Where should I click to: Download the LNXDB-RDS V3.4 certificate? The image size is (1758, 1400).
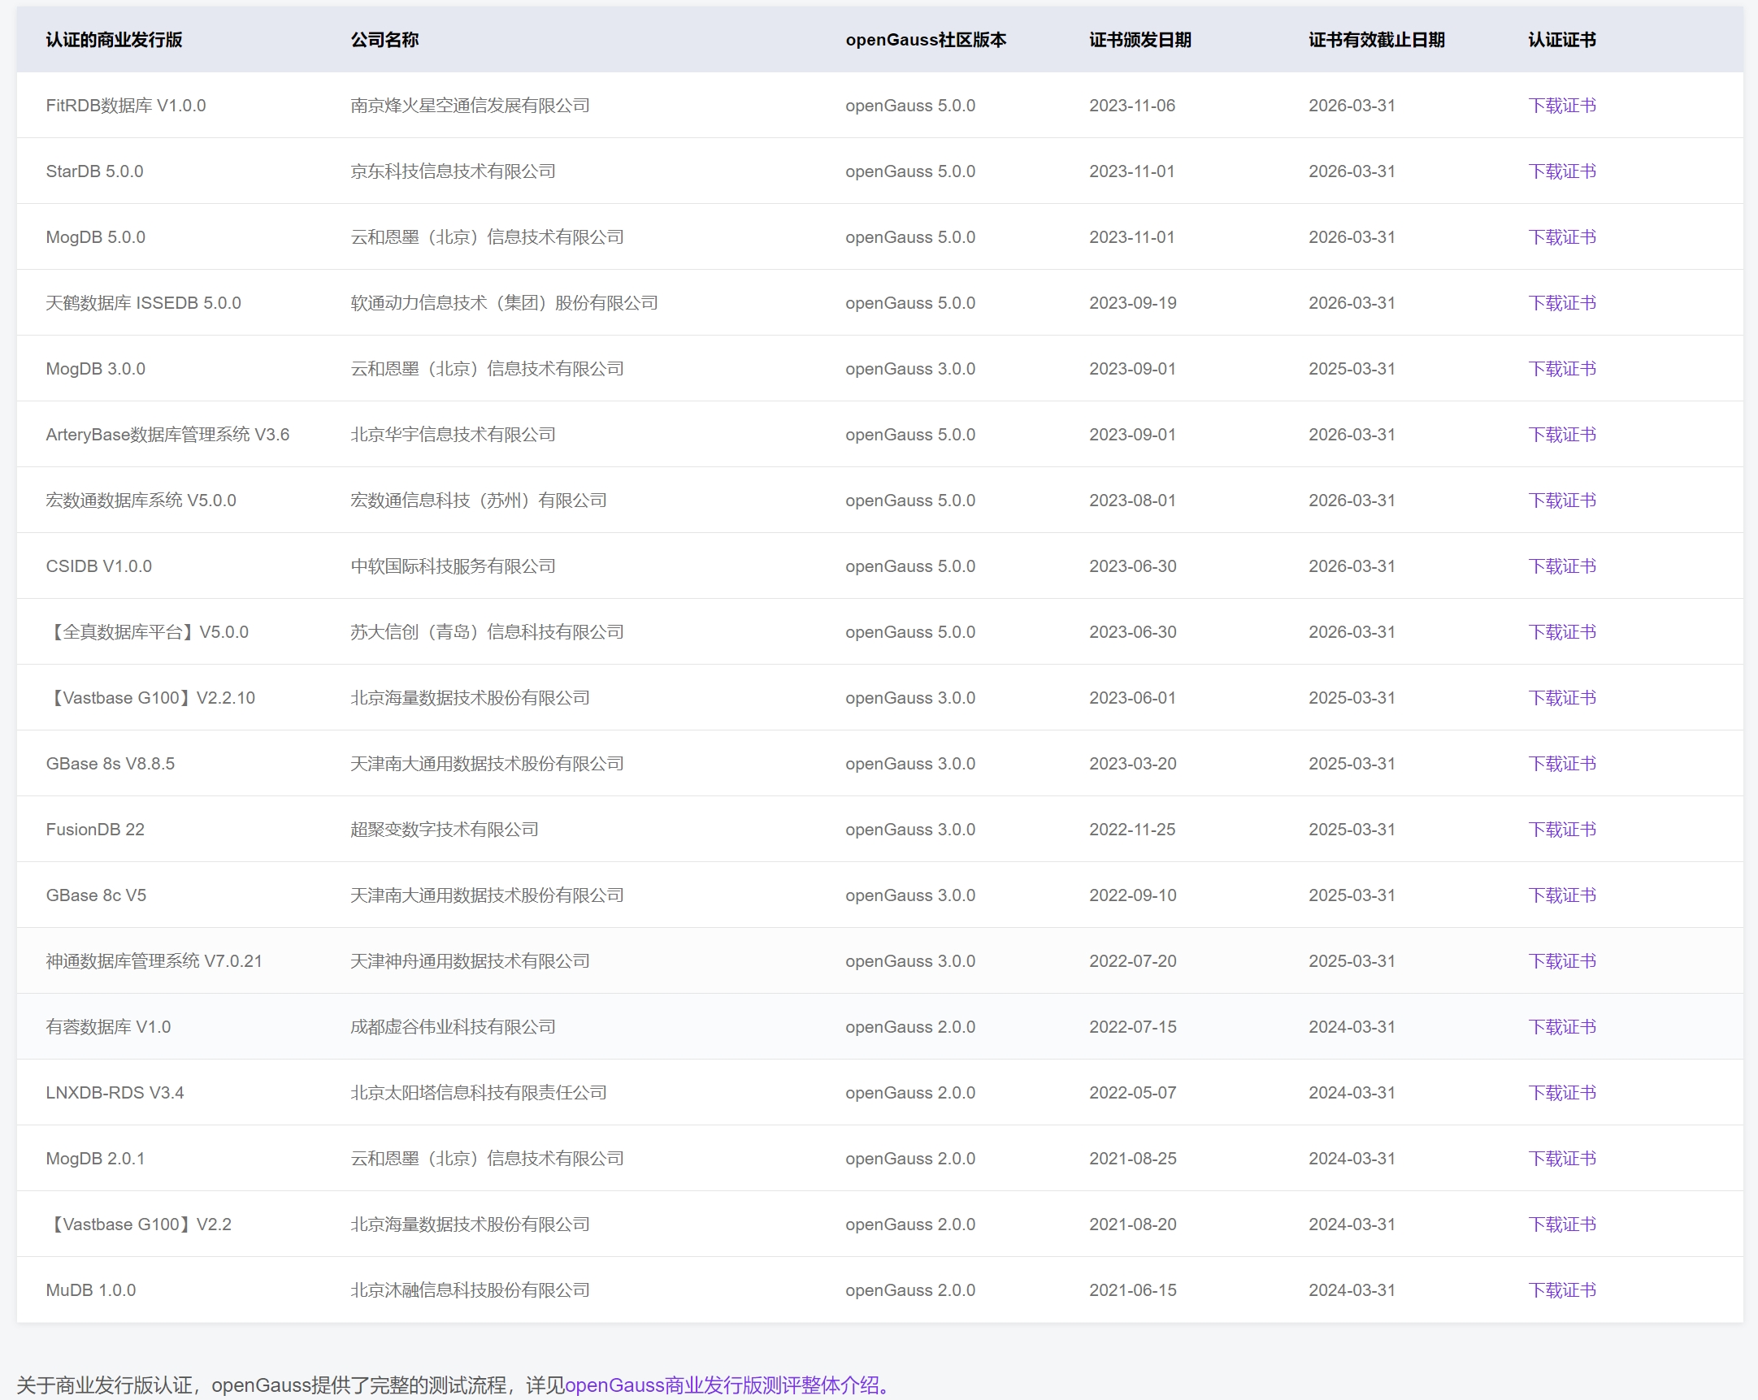click(1561, 1093)
